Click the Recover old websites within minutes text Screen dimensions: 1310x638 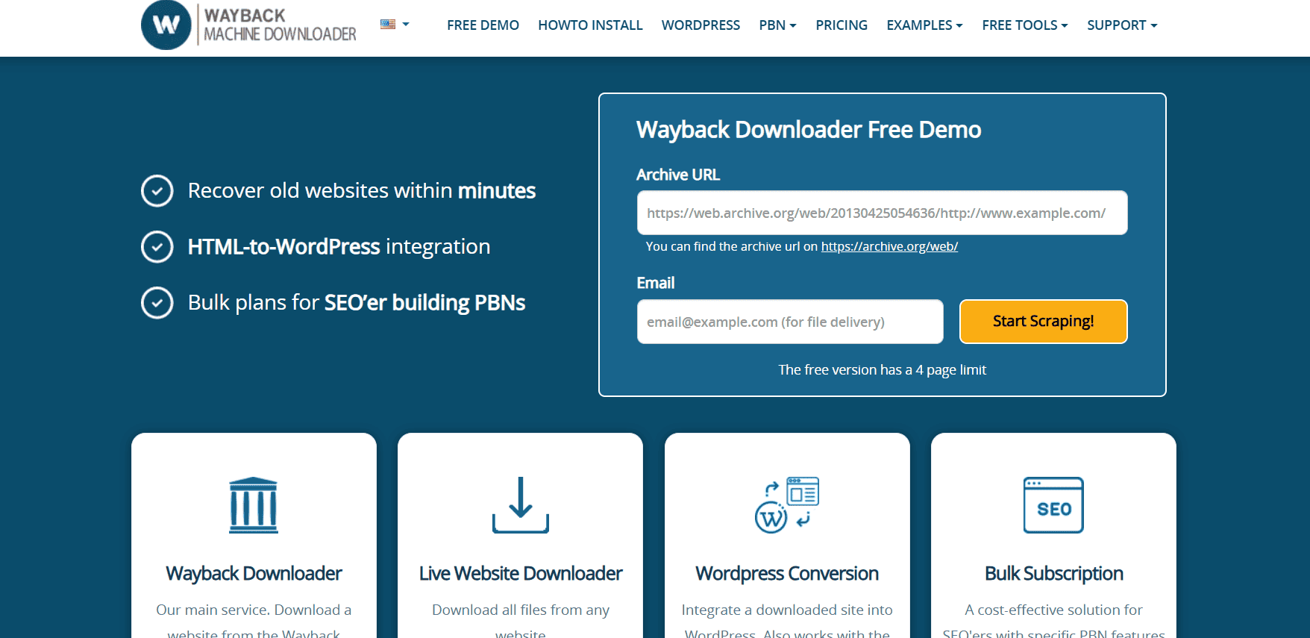click(x=362, y=191)
